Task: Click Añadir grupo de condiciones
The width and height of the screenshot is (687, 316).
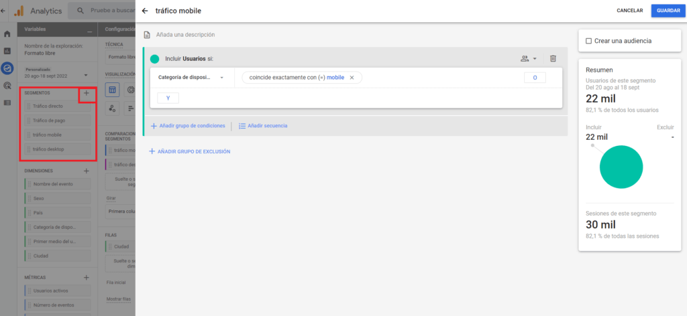Action: click(x=188, y=126)
